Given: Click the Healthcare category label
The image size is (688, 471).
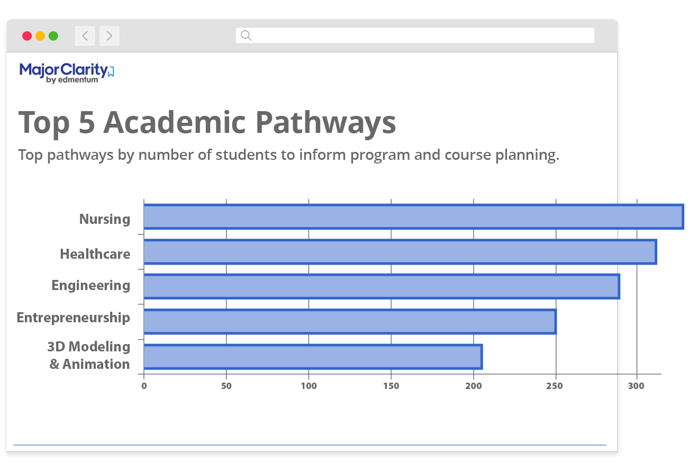Looking at the screenshot, I should coord(95,254).
